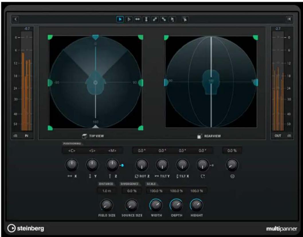Click the 0.0° field above the orbit knob
The image size is (303, 237).
point(202,151)
